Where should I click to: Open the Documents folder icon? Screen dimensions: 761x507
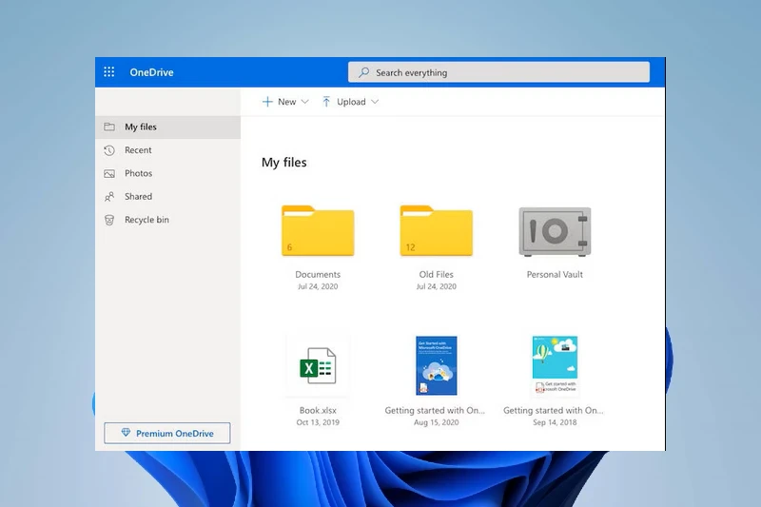tap(318, 230)
